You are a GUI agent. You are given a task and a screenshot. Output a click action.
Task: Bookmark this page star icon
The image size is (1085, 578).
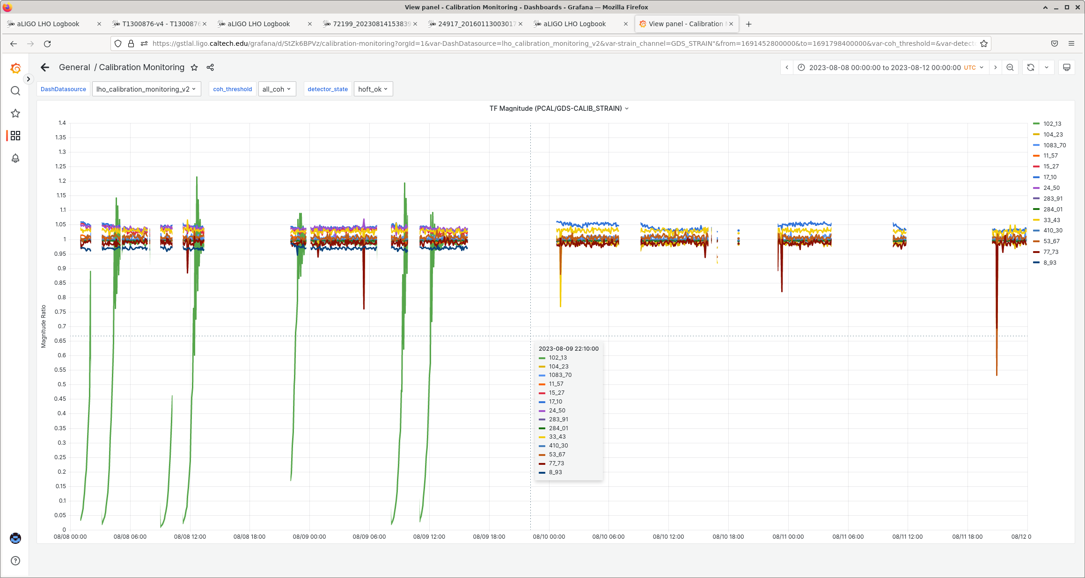984,43
